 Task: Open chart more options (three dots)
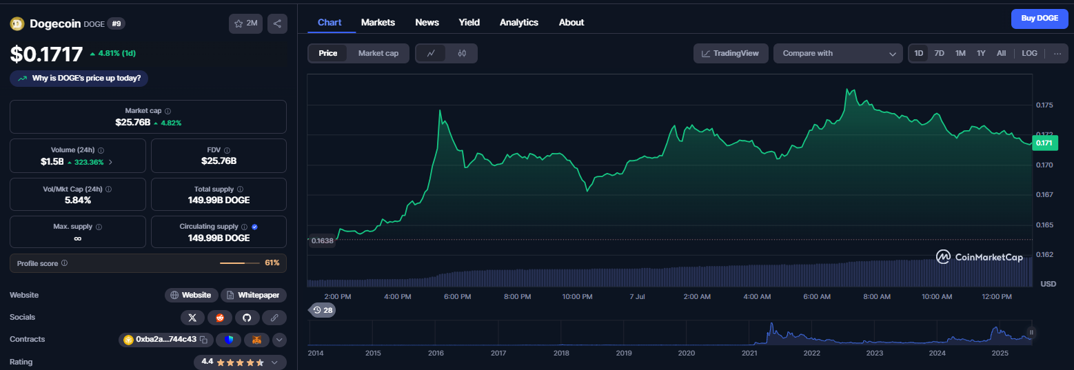click(1057, 54)
